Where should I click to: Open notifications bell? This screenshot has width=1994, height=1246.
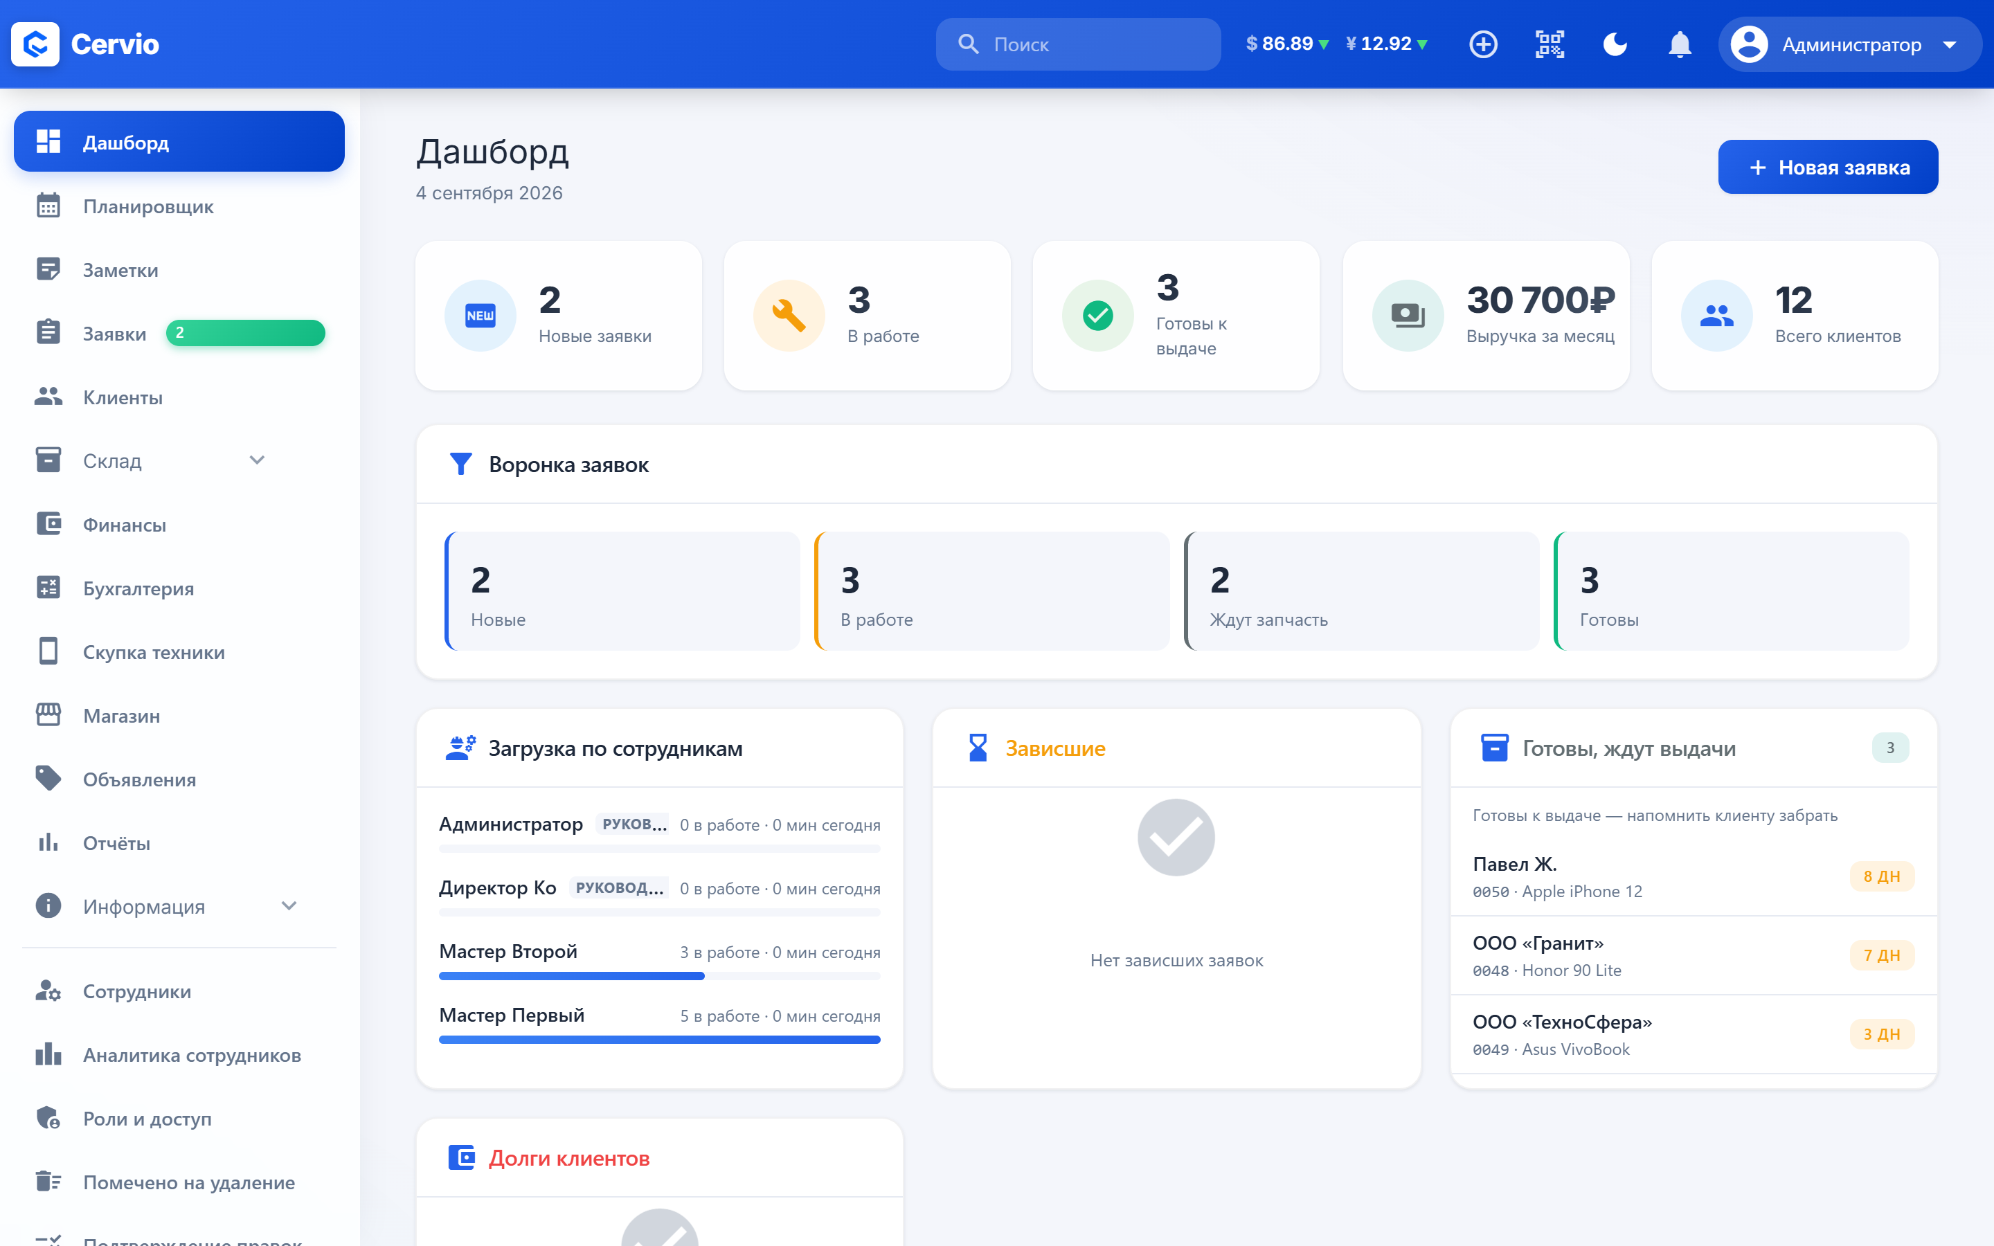click(1679, 44)
